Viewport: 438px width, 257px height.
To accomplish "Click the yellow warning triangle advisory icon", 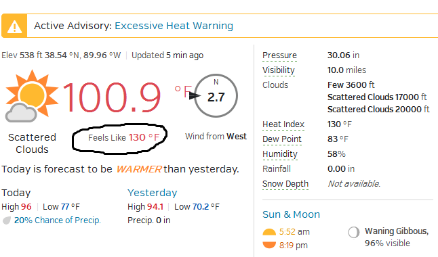I will point(14,26).
